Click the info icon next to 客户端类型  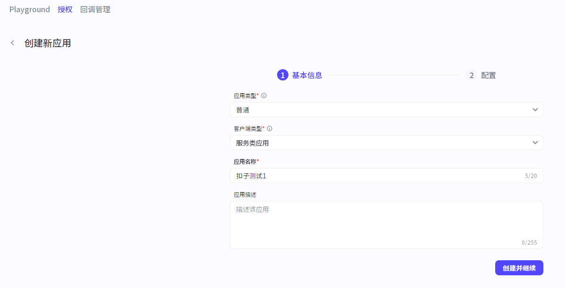pyautogui.click(x=270, y=128)
